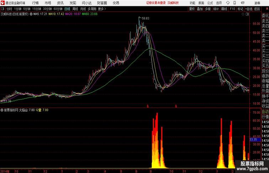Add stock with the +自选 button
The image size is (269, 173).
(x=249, y=9)
